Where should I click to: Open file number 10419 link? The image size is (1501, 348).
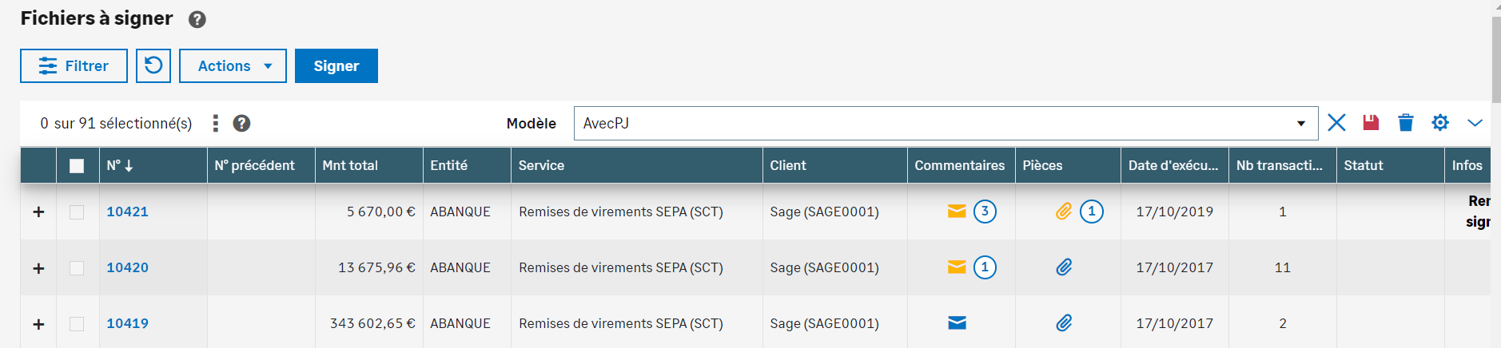click(128, 323)
